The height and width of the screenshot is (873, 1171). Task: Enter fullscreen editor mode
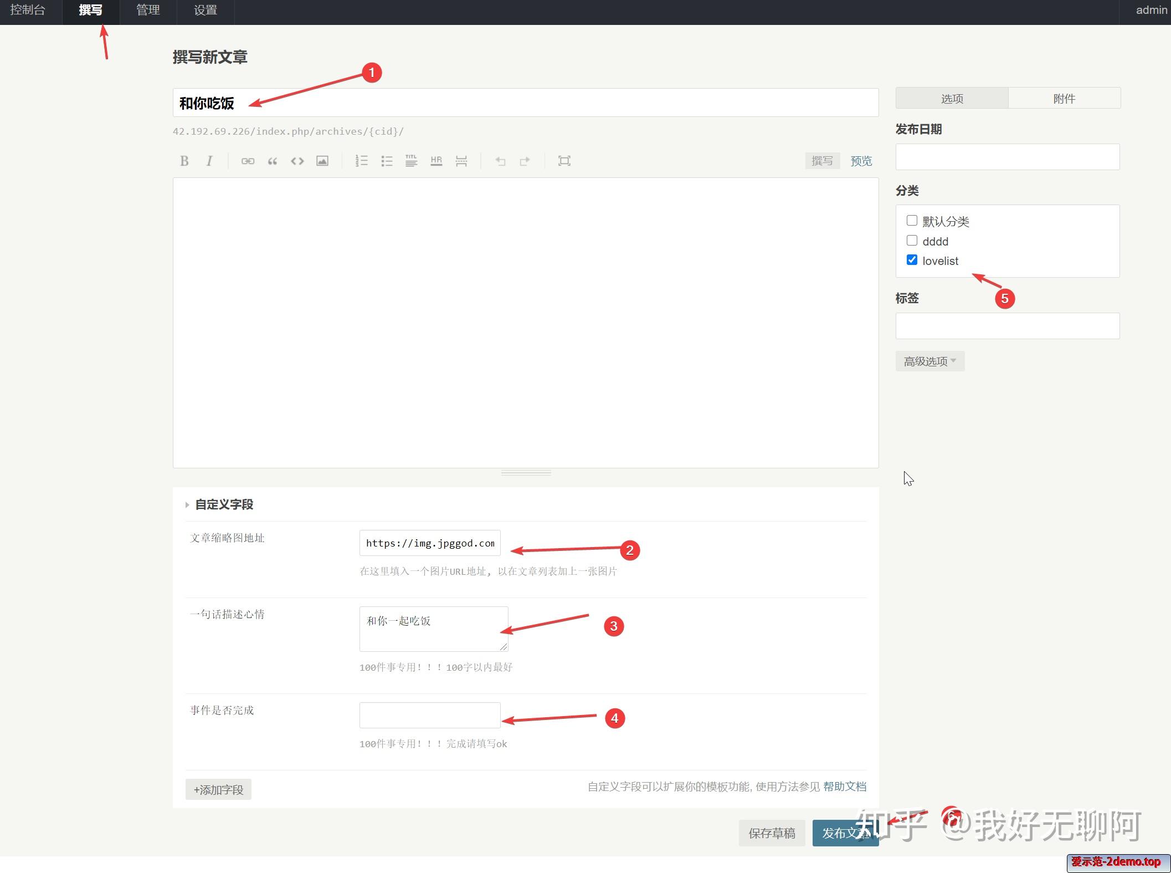click(564, 161)
